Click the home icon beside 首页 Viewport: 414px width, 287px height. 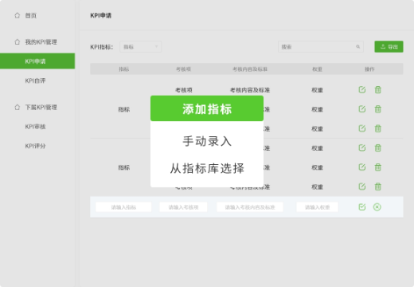click(x=18, y=15)
